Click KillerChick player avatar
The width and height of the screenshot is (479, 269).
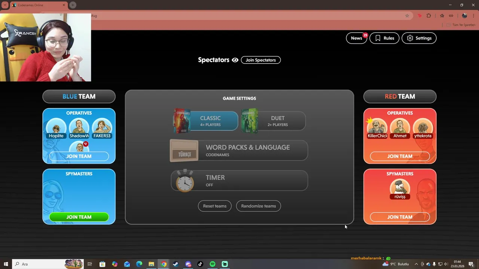(x=377, y=128)
